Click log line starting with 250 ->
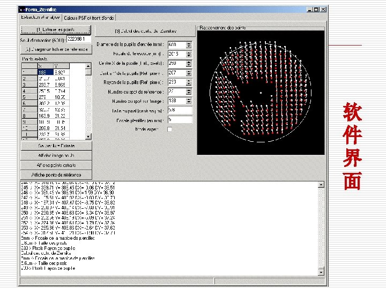 (x=68, y=213)
